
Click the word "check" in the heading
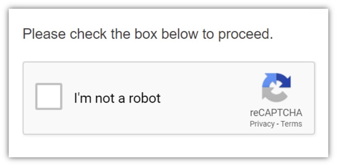tap(88, 34)
